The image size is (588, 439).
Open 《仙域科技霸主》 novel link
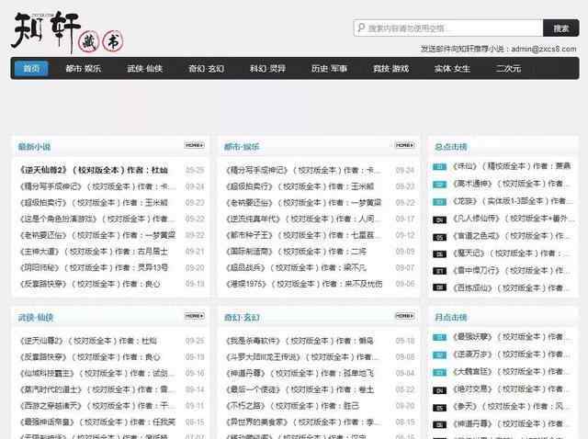(96, 374)
